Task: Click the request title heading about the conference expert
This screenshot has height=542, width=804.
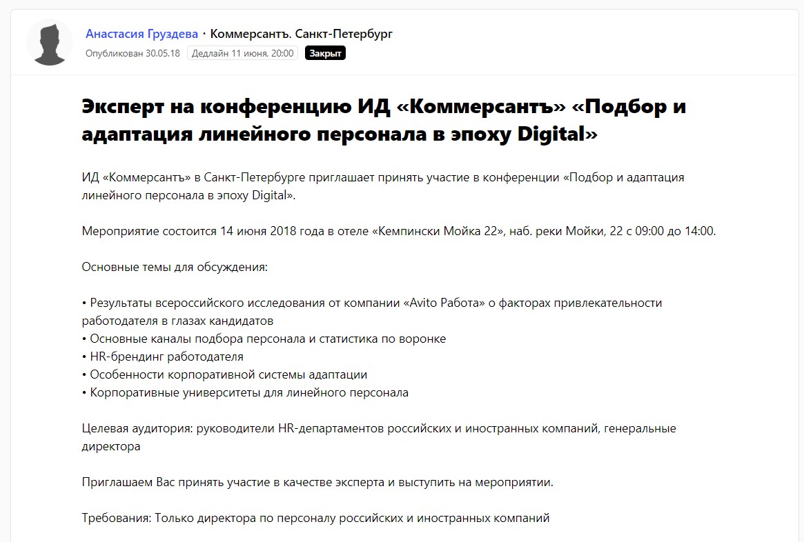Action: click(383, 120)
